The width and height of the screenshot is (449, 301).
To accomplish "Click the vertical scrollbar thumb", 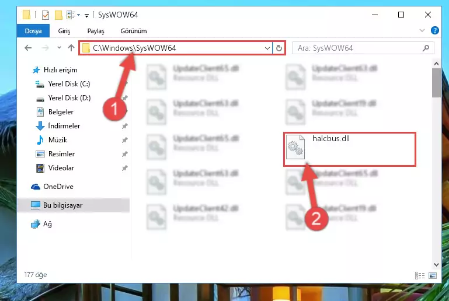I will pyautogui.click(x=436, y=83).
